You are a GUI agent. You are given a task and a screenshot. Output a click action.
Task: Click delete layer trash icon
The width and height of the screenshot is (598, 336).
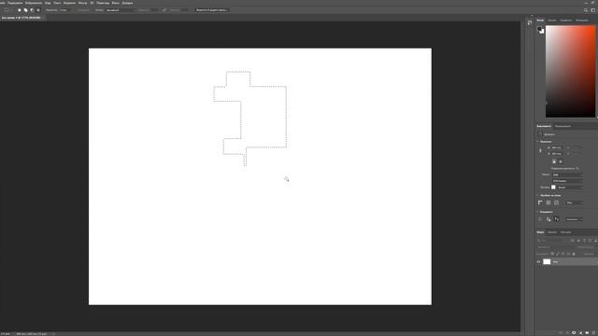click(x=593, y=332)
